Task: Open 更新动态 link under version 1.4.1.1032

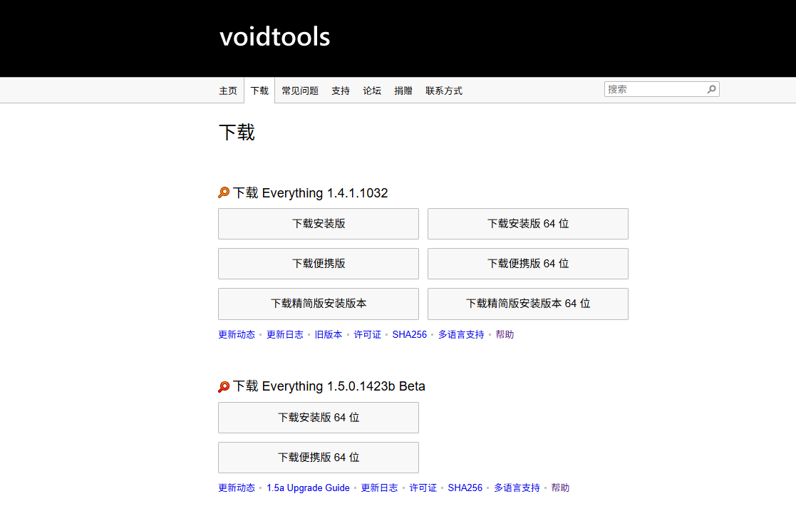Action: [x=237, y=334]
